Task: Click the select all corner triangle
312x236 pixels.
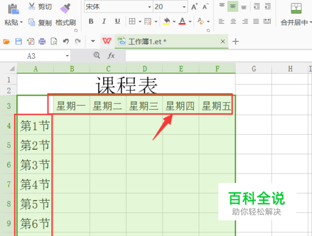Action: pyautogui.click(x=12, y=69)
